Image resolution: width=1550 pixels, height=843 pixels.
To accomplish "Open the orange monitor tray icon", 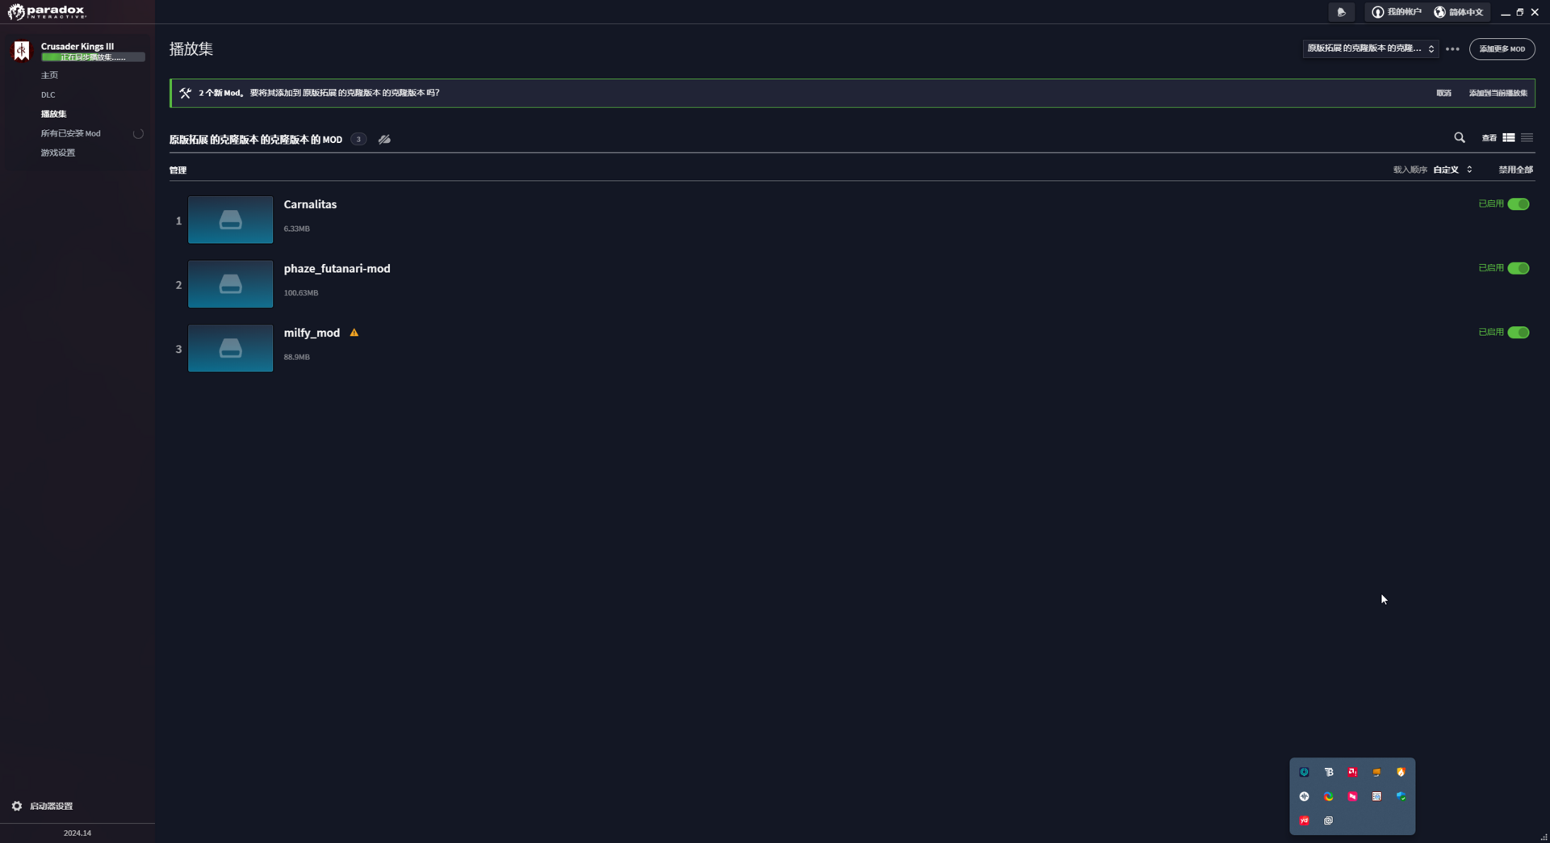I will click(x=1376, y=773).
